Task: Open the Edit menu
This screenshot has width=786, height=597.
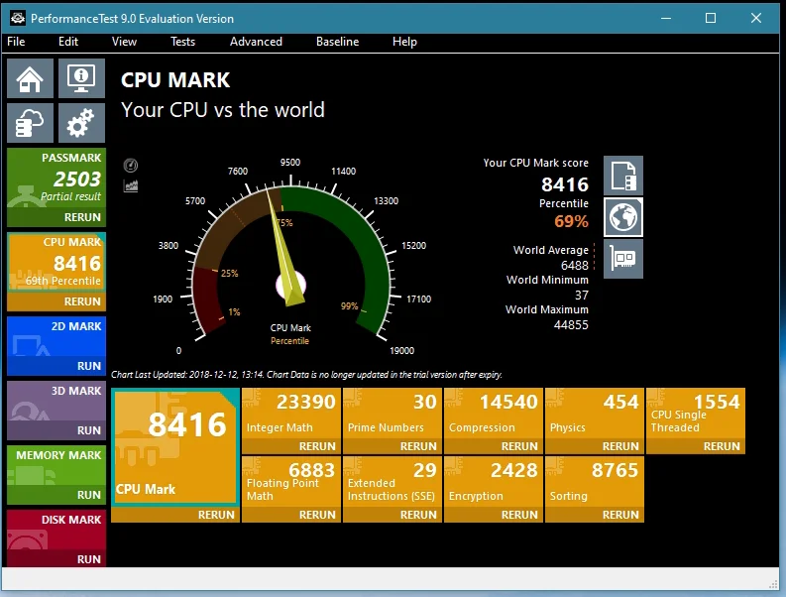Action: pos(68,42)
